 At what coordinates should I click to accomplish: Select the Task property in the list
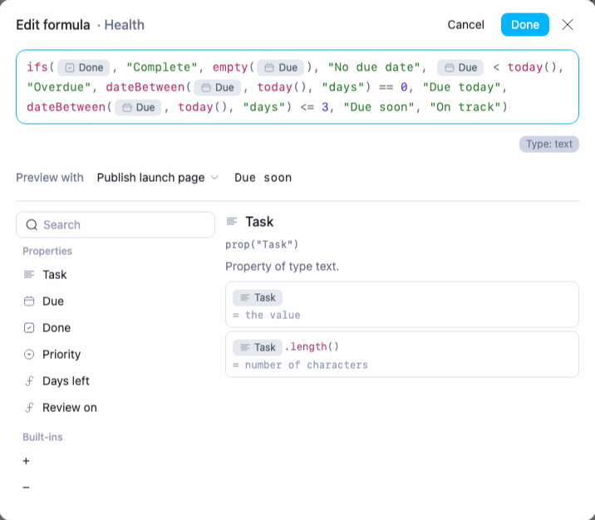click(116, 274)
